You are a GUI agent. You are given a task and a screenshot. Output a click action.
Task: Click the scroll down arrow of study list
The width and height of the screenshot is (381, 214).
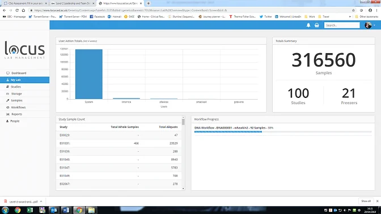[183, 189]
